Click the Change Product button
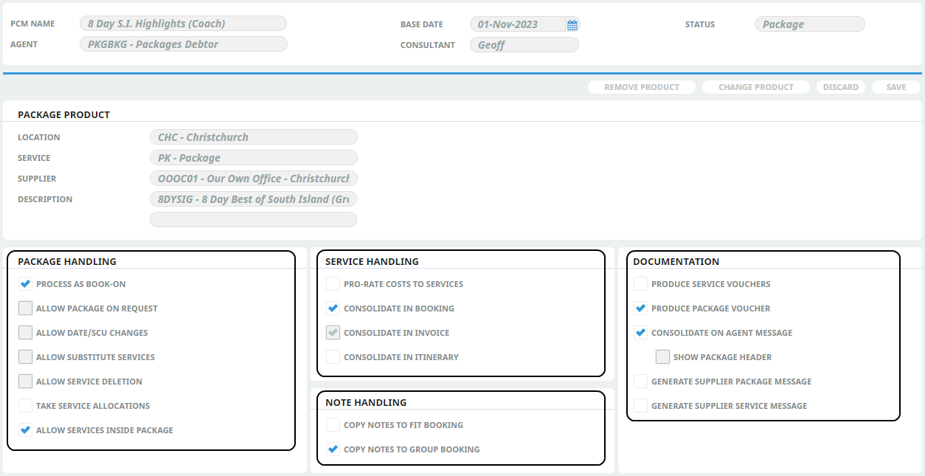Viewport: 925px width, 476px height. coord(756,87)
